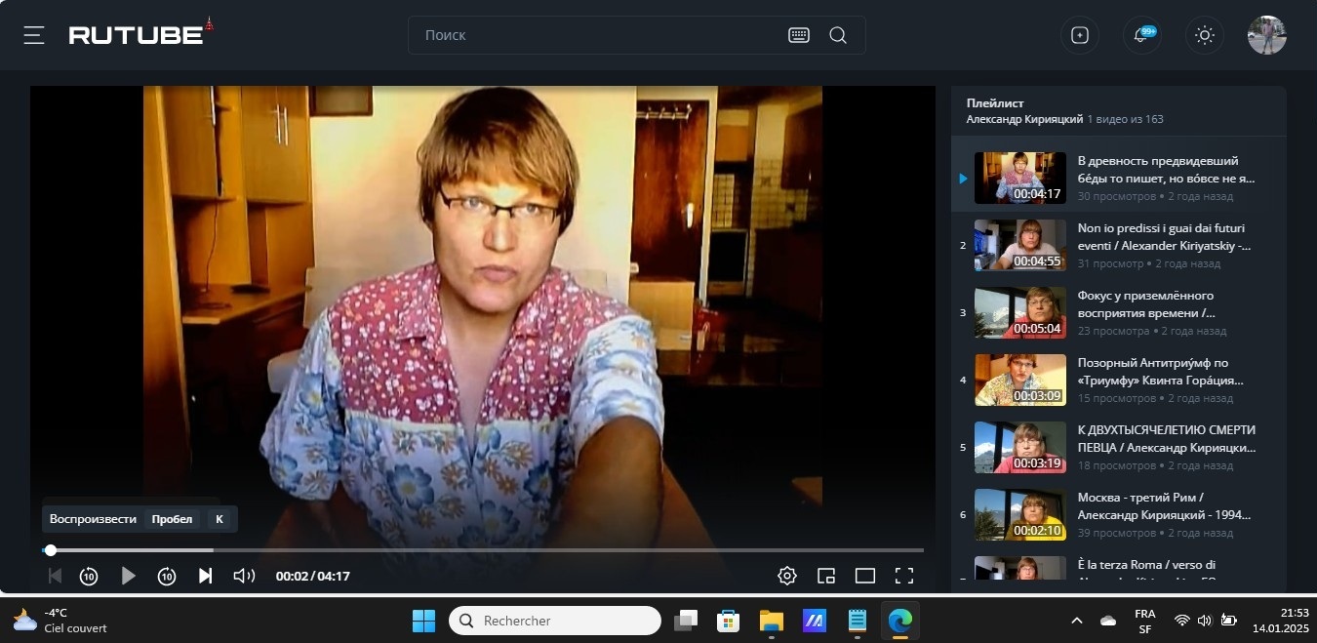
Task: Mute the video volume
Action: coord(244,576)
